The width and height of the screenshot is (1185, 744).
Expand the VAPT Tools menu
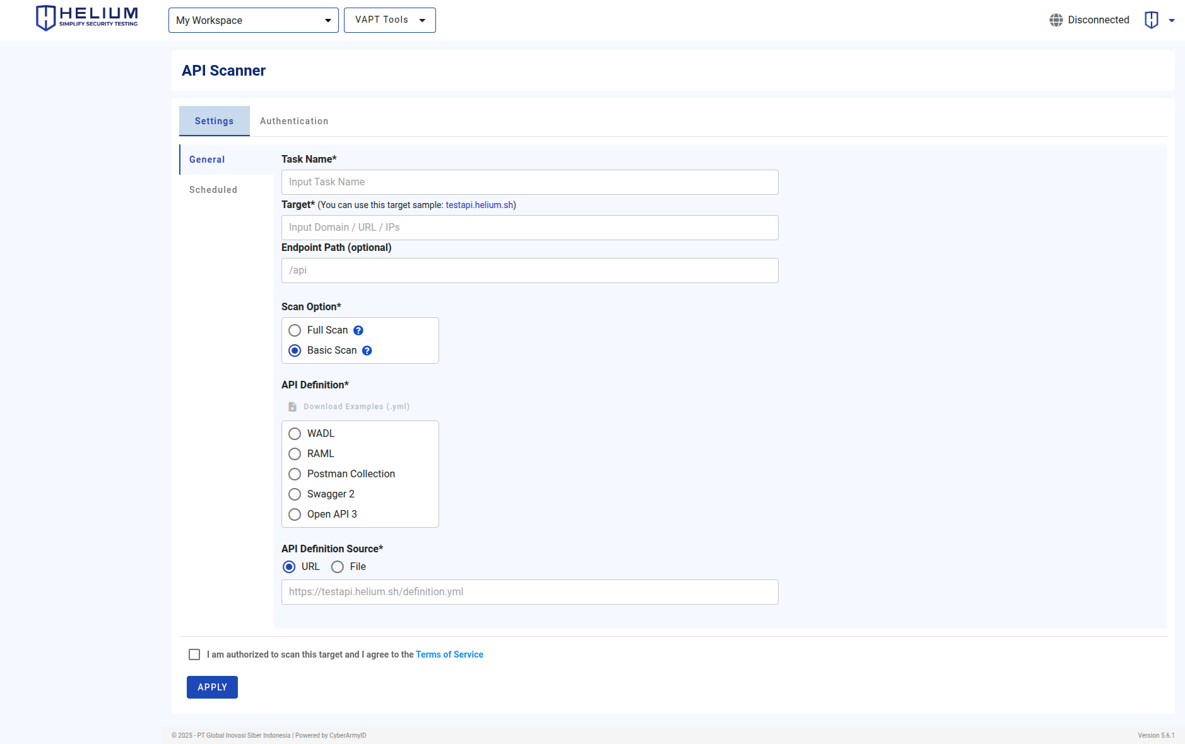[389, 20]
